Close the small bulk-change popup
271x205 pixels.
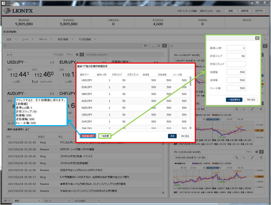coord(257,38)
